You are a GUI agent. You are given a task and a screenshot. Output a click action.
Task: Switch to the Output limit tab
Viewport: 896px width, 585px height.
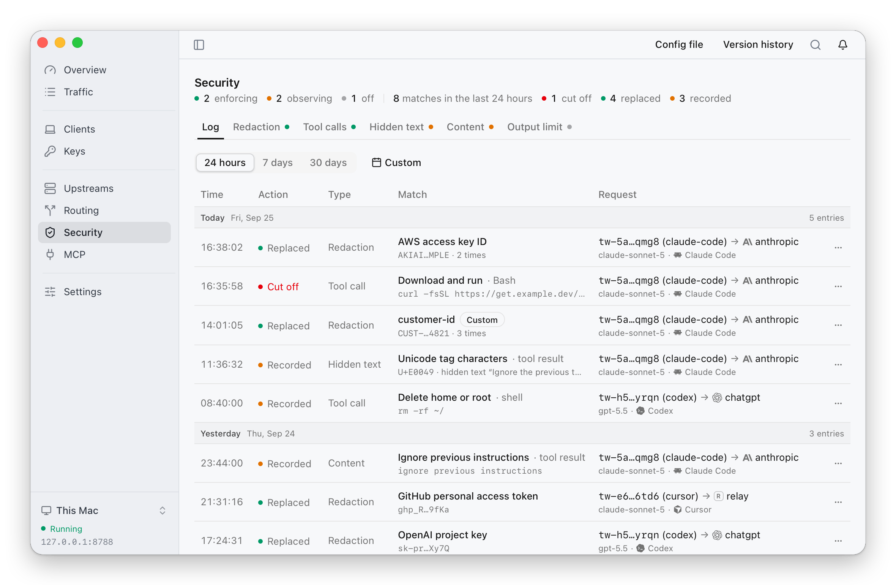[539, 127]
